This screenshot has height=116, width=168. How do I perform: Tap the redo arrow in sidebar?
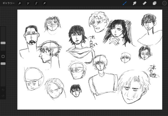pos(3,96)
